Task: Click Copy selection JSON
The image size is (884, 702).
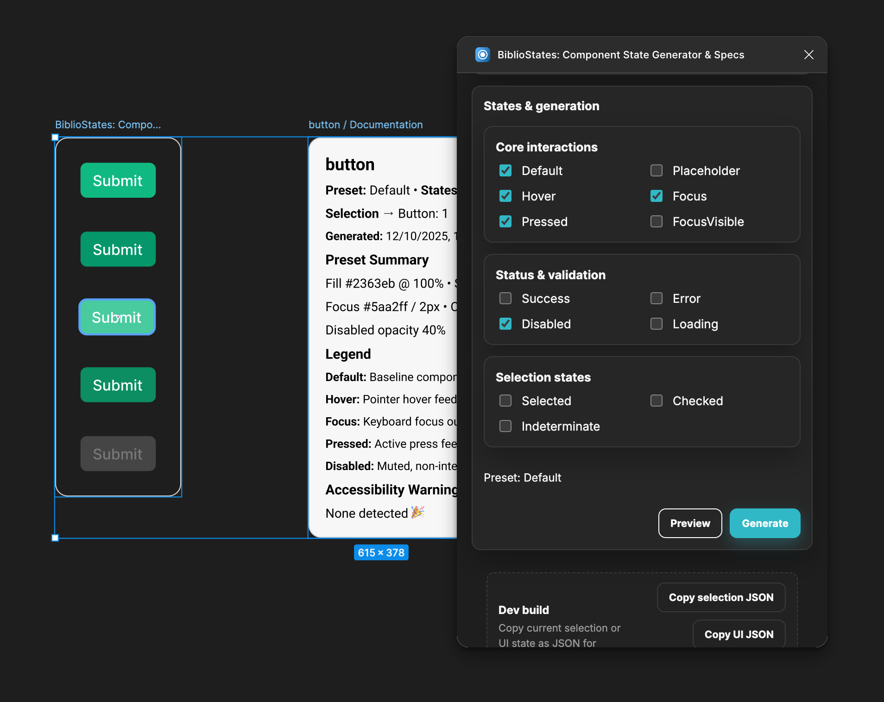Action: coord(720,597)
